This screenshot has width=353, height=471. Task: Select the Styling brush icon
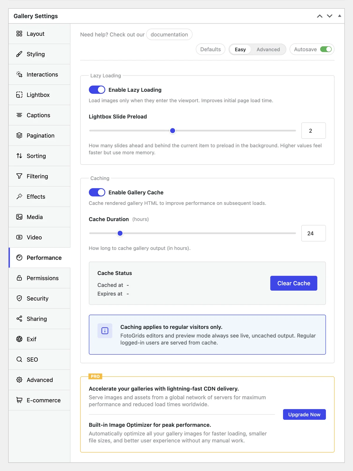pos(19,54)
